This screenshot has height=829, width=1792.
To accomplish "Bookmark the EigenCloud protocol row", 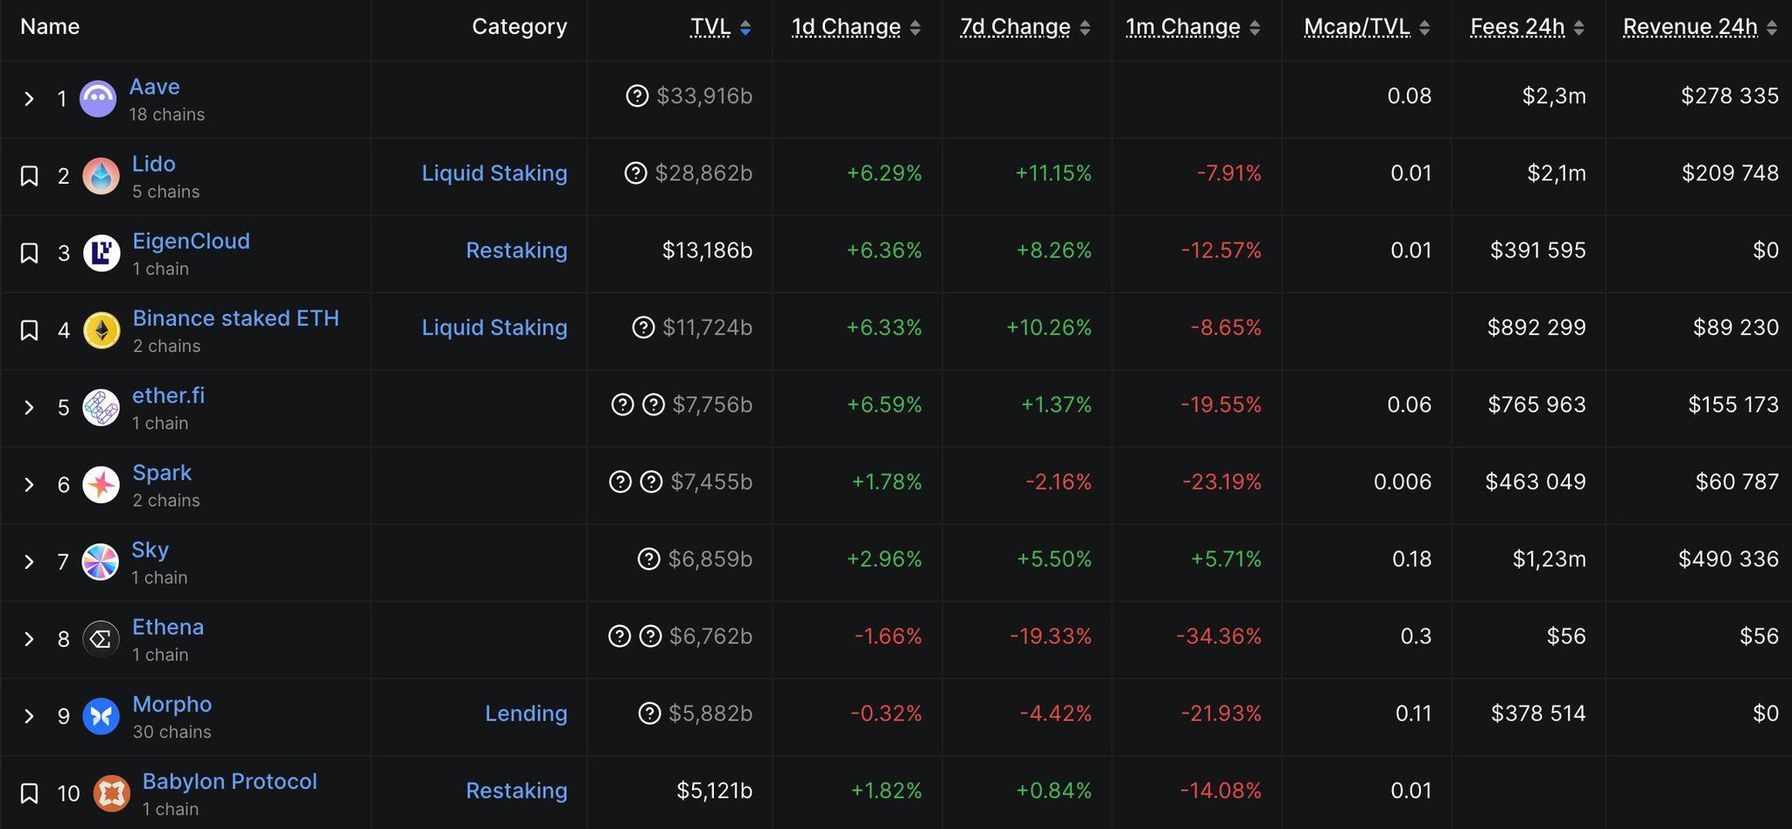I will click(29, 253).
